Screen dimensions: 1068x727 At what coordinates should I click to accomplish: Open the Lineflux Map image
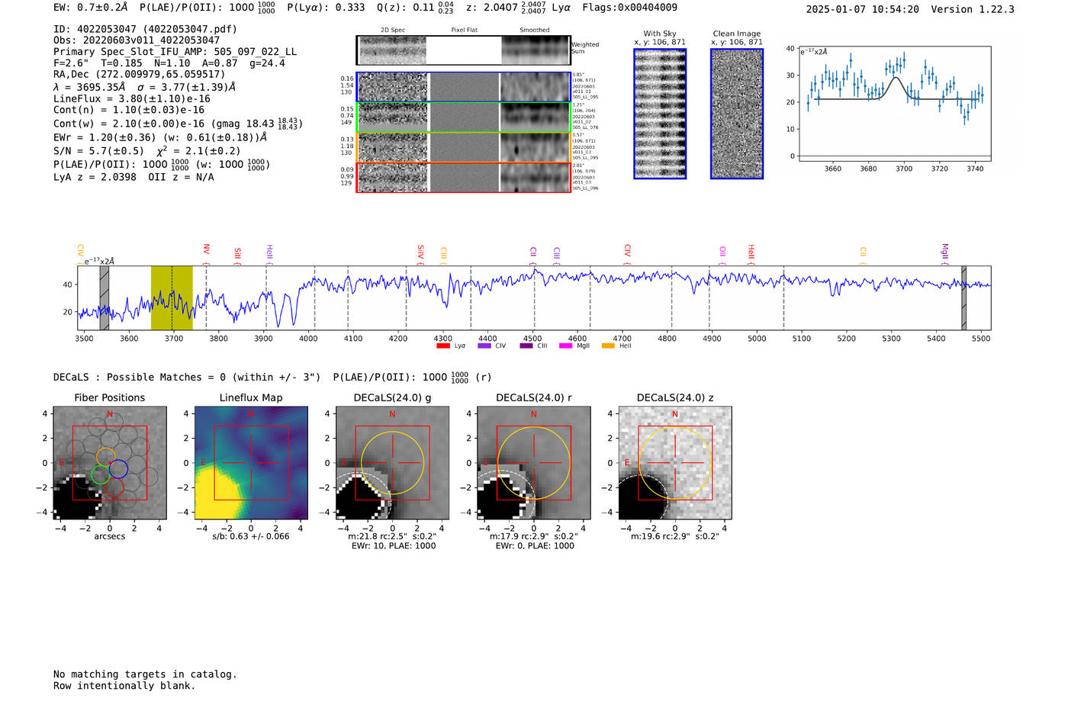251,463
